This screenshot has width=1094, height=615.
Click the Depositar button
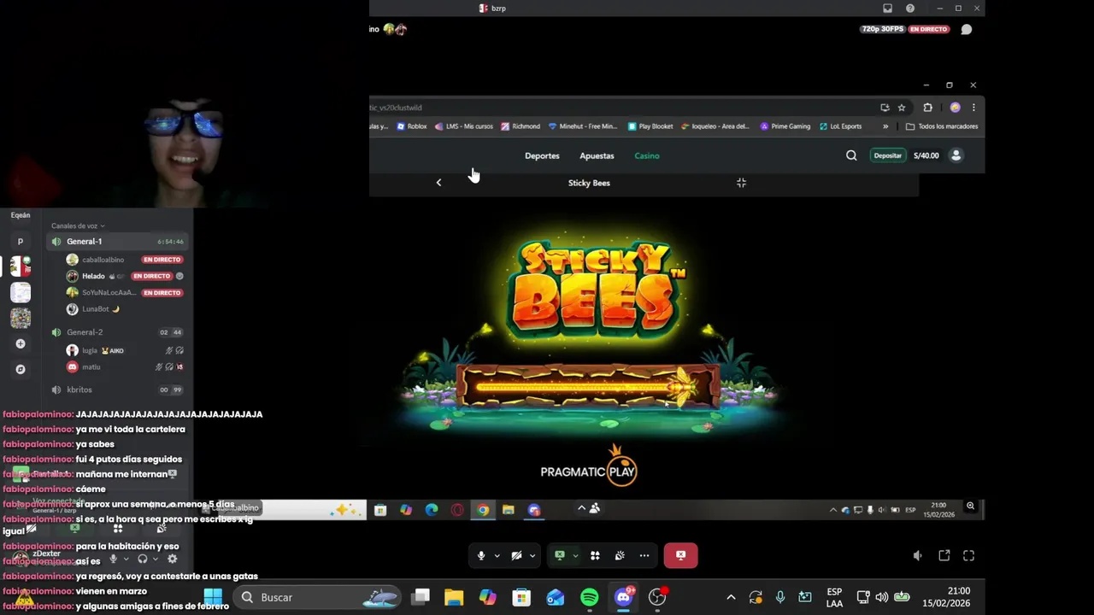888,155
